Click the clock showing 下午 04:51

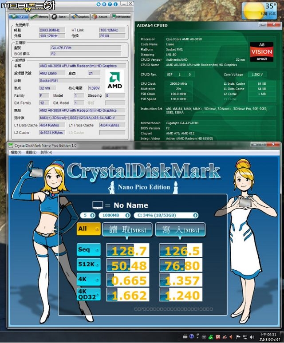pos(268,335)
